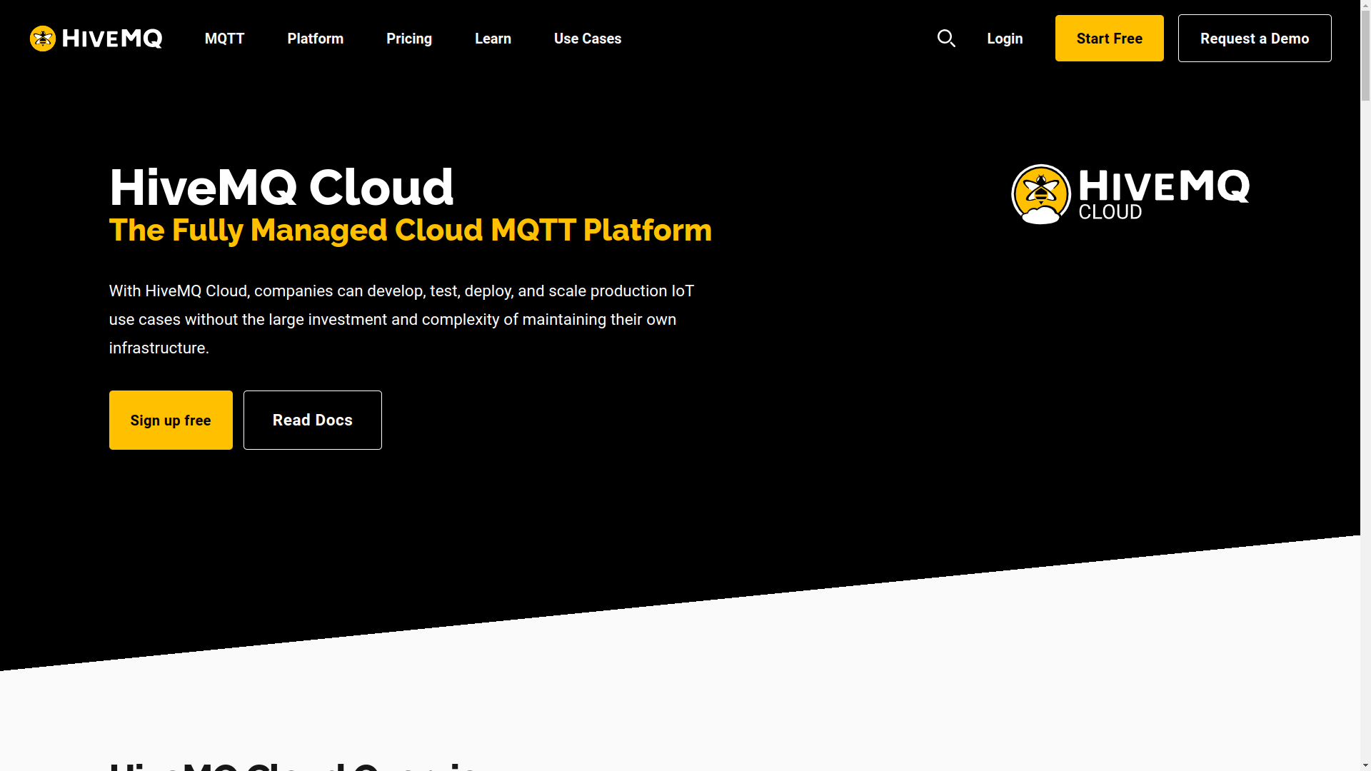Expand the MQTT navigation menu
The image size is (1371, 771).
(x=224, y=39)
